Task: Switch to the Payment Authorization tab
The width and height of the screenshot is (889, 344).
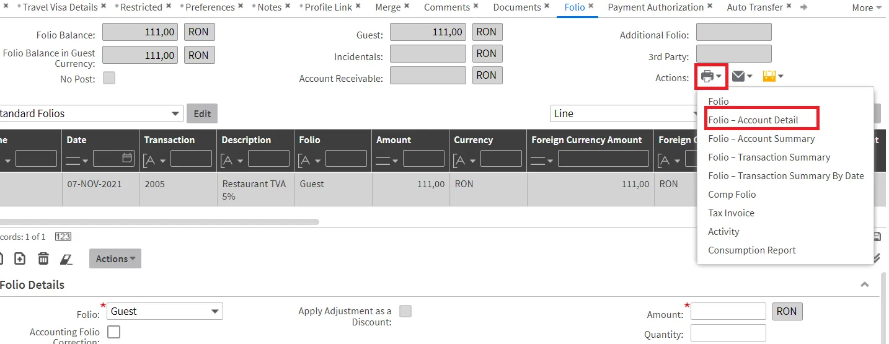Action: coord(655,7)
